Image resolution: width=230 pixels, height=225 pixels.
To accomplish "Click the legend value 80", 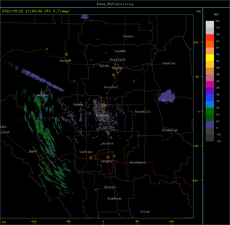I will (218, 21).
